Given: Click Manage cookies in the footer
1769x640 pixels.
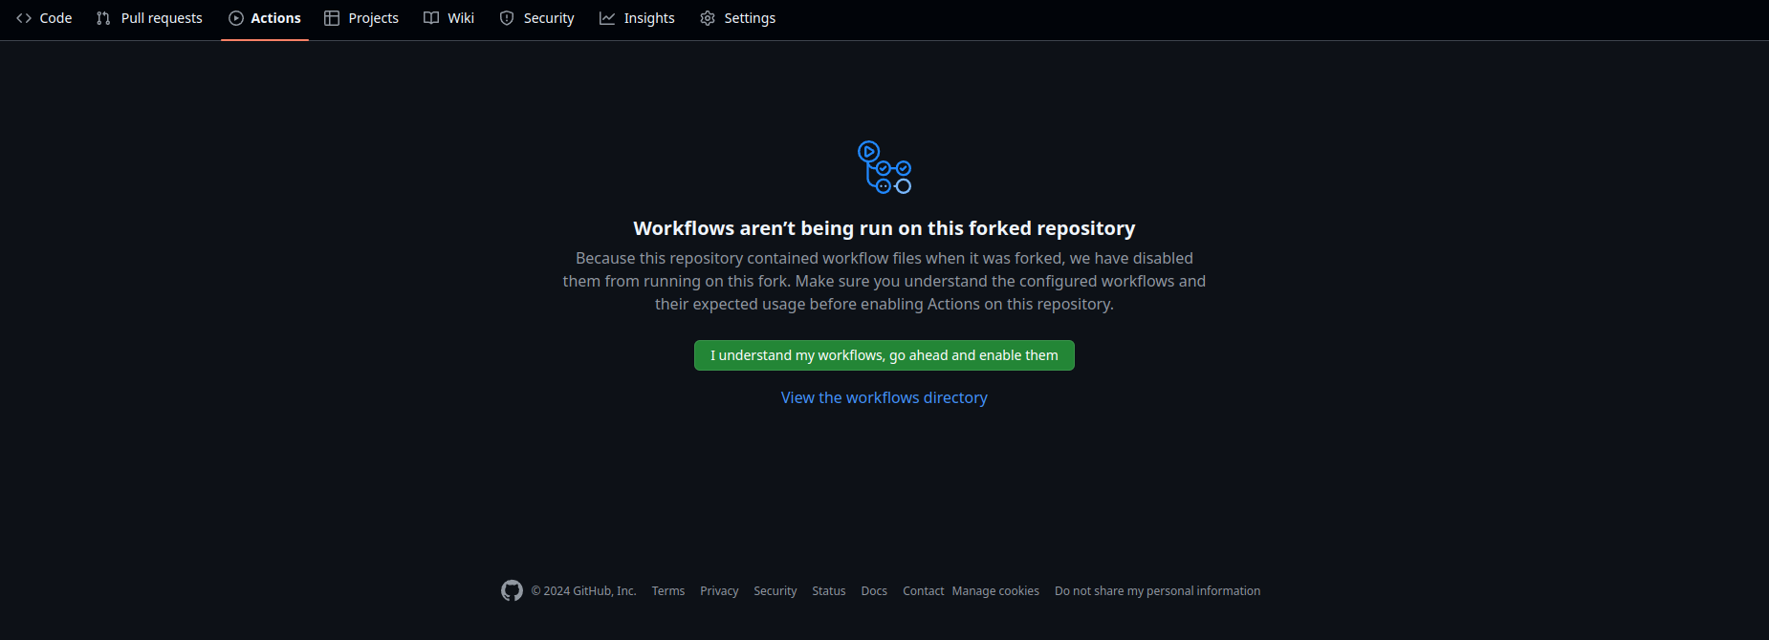Looking at the screenshot, I should (995, 591).
